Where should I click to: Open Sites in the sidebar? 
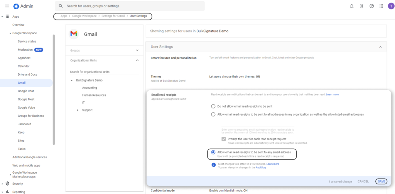tap(21, 141)
